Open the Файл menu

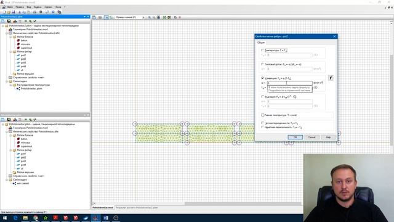pos(10,7)
